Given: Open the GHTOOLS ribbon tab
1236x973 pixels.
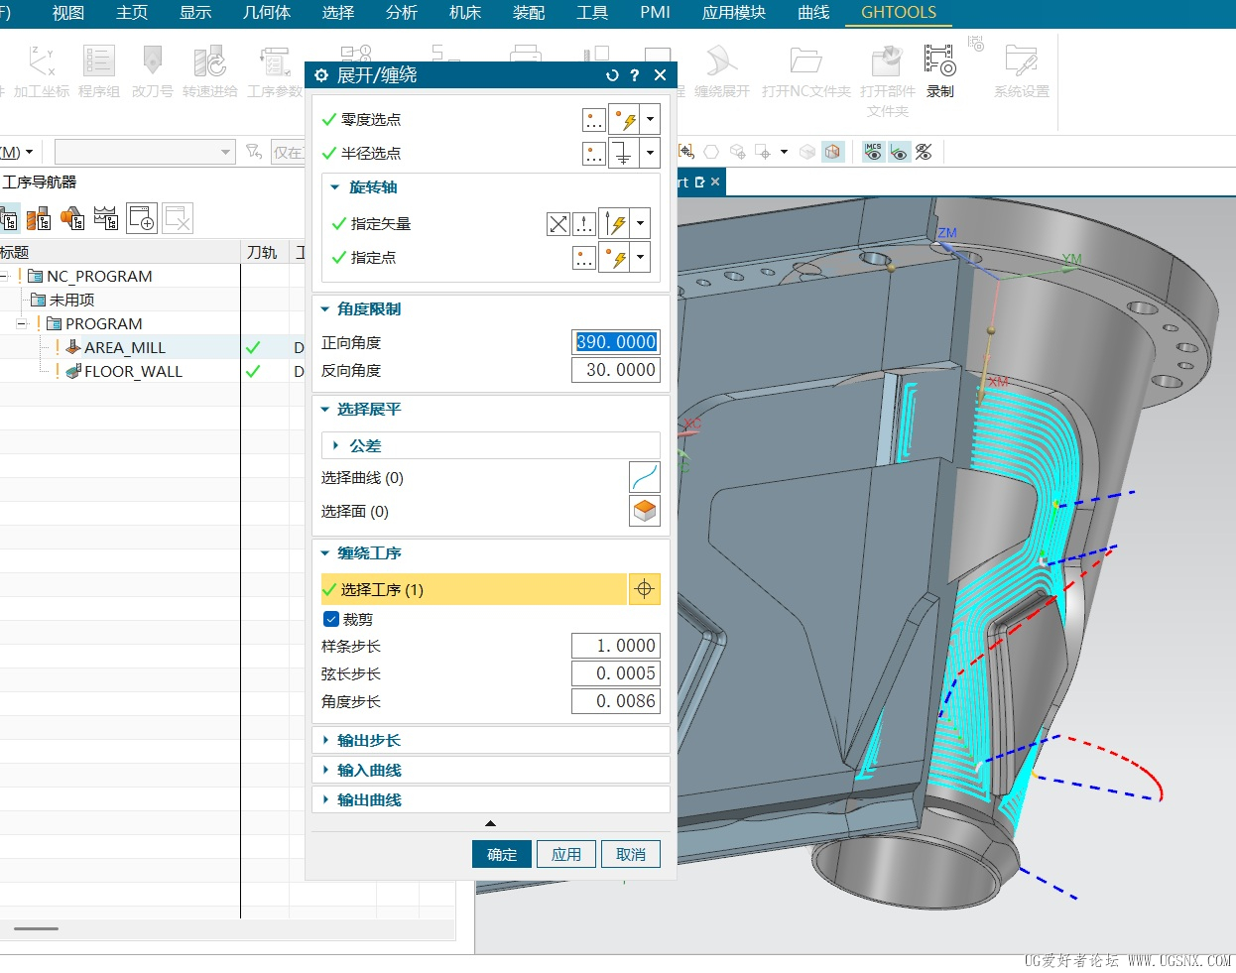Looking at the screenshot, I should coord(898,13).
